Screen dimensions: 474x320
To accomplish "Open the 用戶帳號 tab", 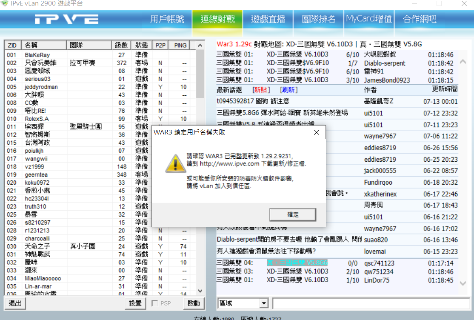I will tap(167, 19).
